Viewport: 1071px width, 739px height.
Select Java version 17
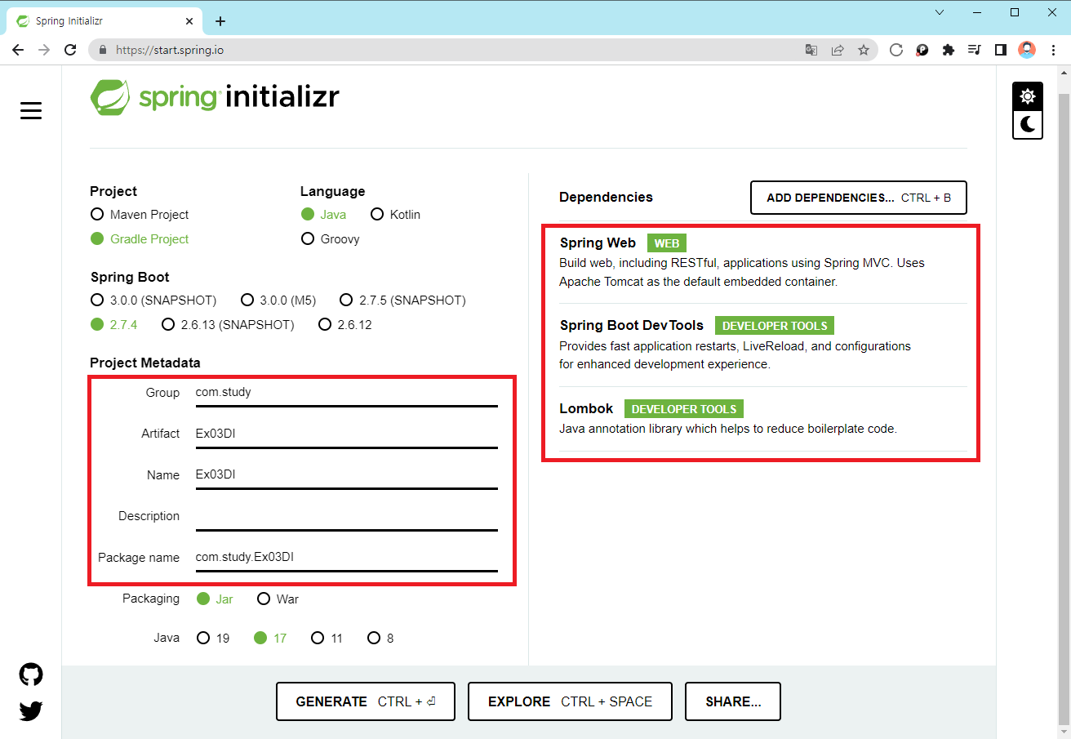270,638
